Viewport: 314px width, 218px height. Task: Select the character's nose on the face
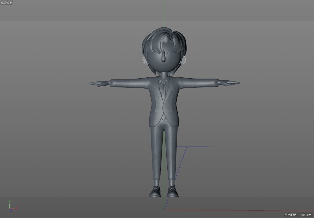[x=163, y=56]
